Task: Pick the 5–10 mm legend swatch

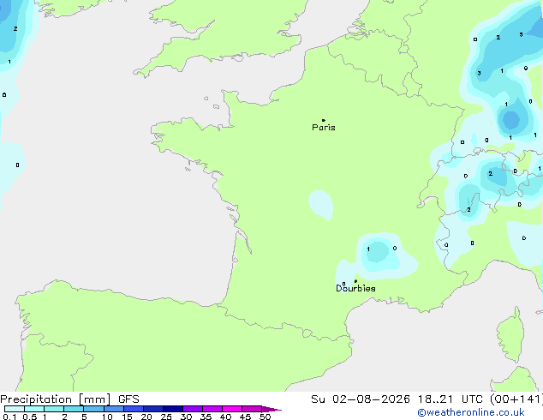Action: [x=93, y=409]
